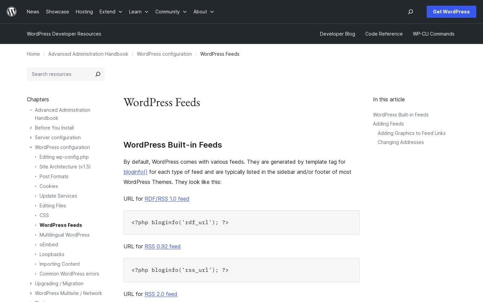Collapse the WordPress configuration chapter
The width and height of the screenshot is (483, 302).
pyautogui.click(x=31, y=147)
